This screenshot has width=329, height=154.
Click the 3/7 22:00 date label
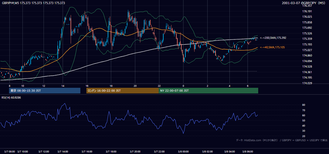pos(159,152)
